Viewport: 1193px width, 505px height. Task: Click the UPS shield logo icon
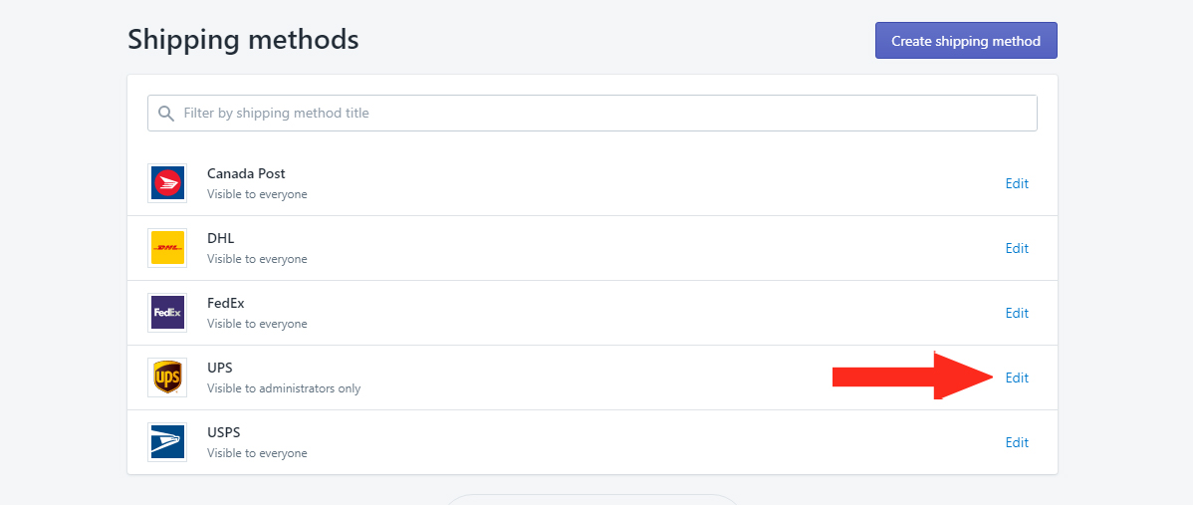(167, 378)
